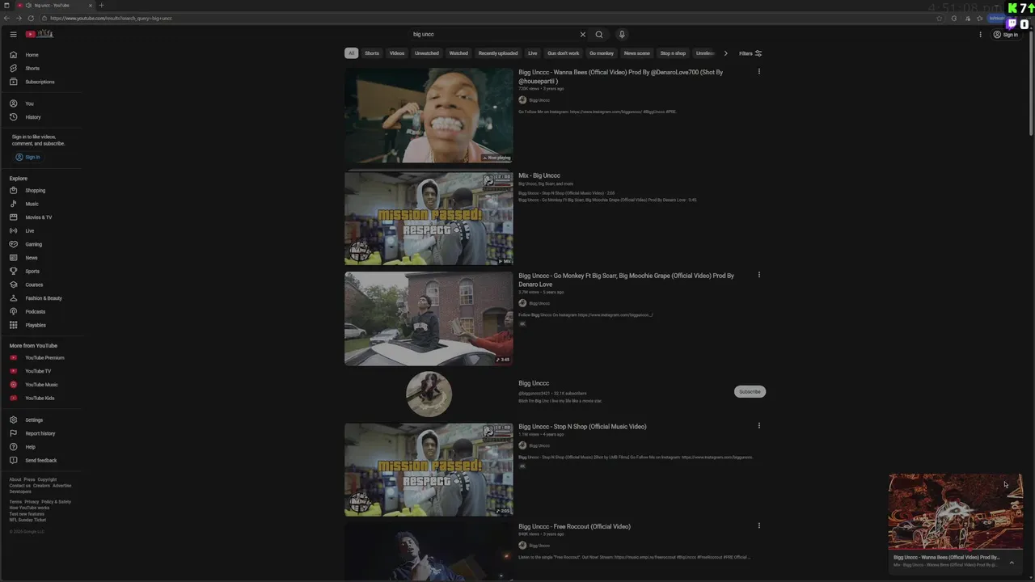Click Sign in button in the header

[1006, 34]
